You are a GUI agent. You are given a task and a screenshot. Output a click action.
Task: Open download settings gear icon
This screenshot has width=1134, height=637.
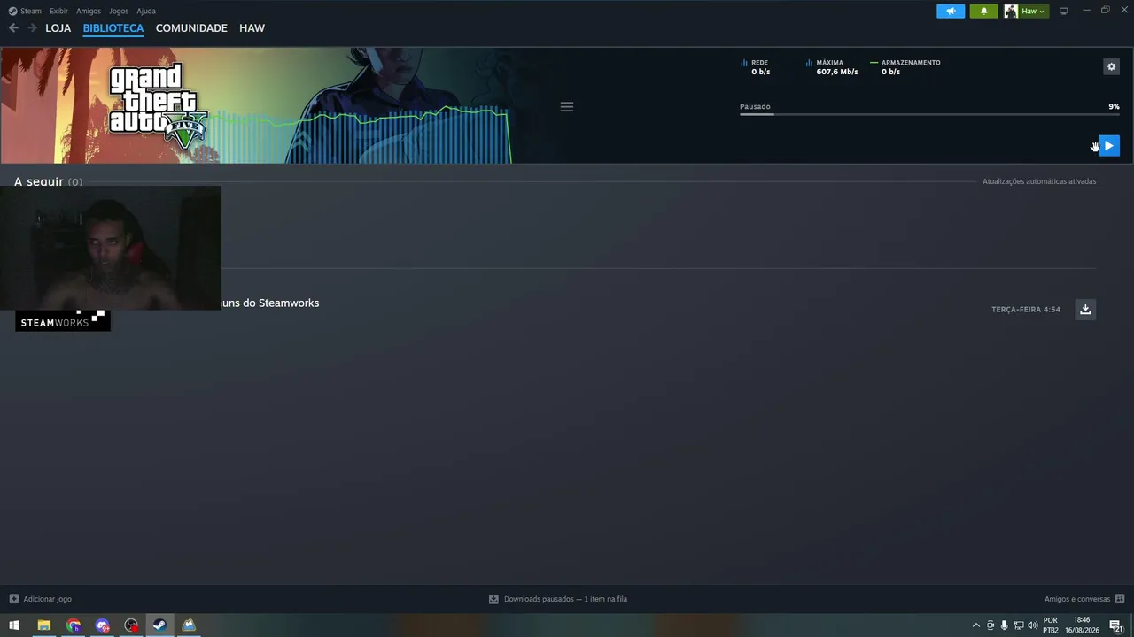coord(1111,66)
